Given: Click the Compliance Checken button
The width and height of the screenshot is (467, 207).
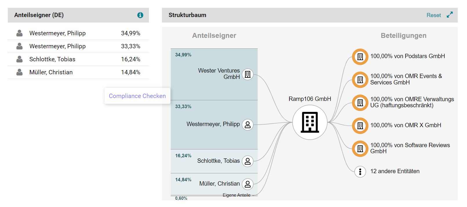Looking at the screenshot, I should [x=137, y=96].
